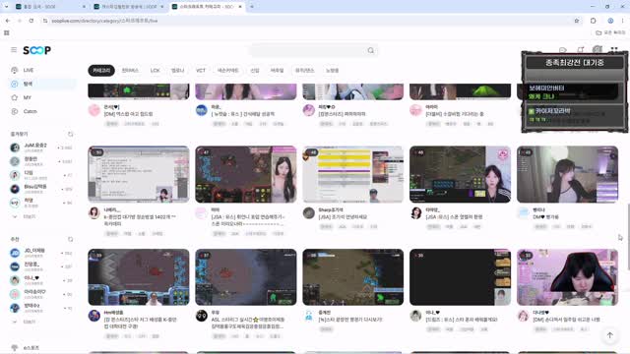Click the search magnifier icon
Viewport: 630px width, 354px height.
370,50
